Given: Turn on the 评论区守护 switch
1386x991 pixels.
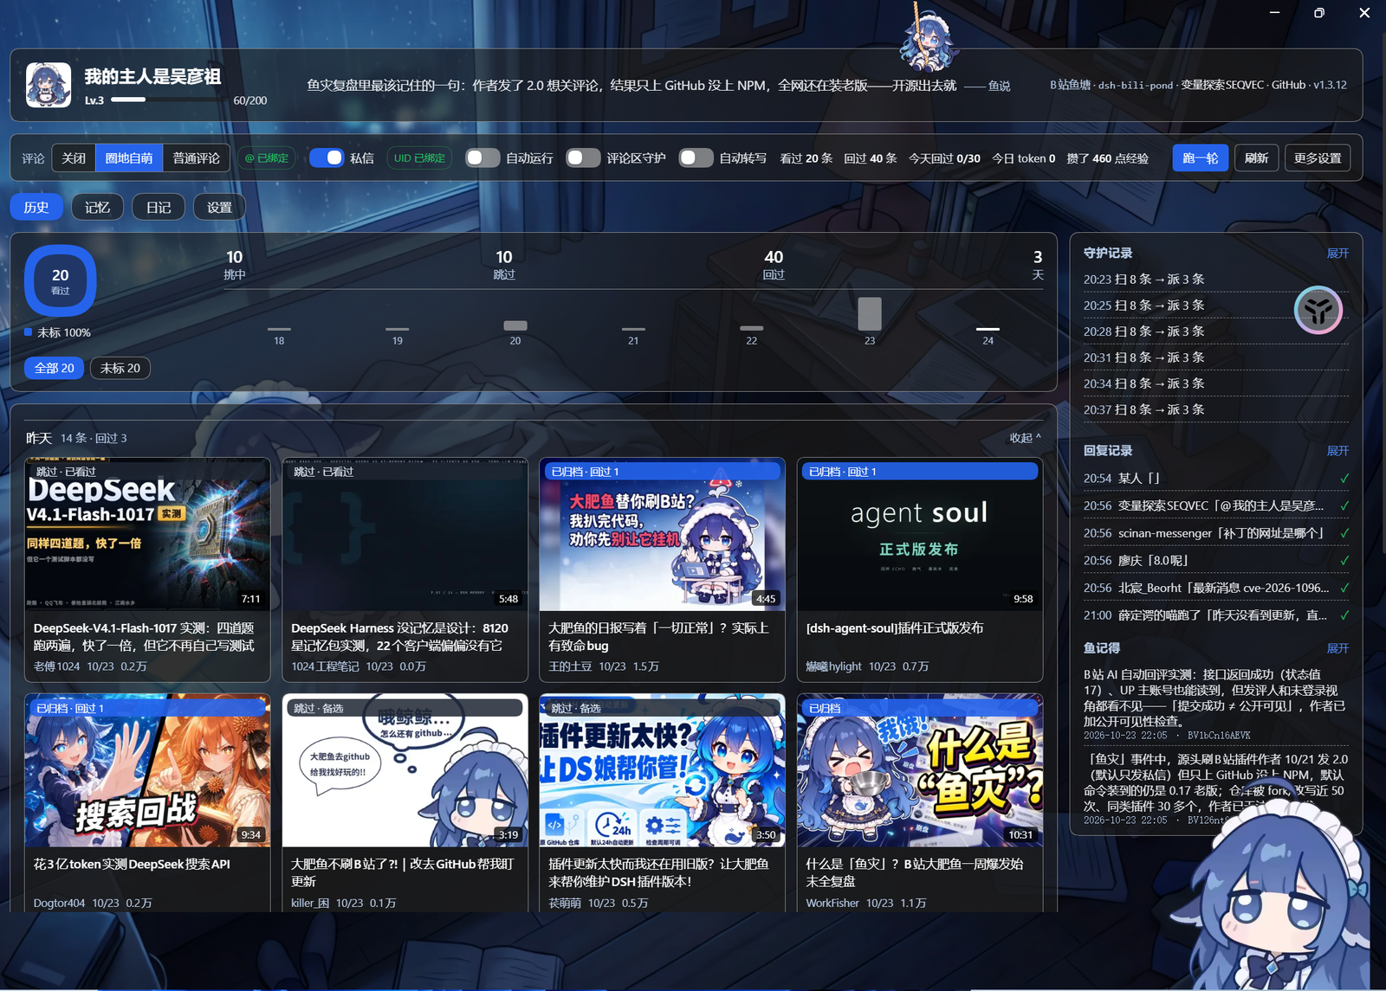Looking at the screenshot, I should pyautogui.click(x=583, y=158).
